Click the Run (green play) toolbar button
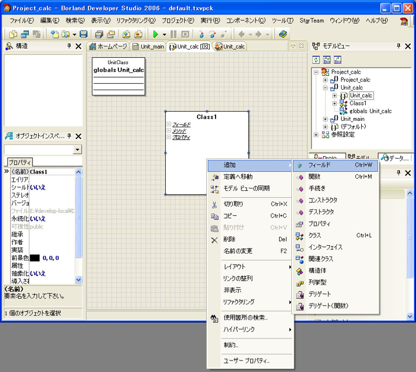 pyautogui.click(x=156, y=34)
